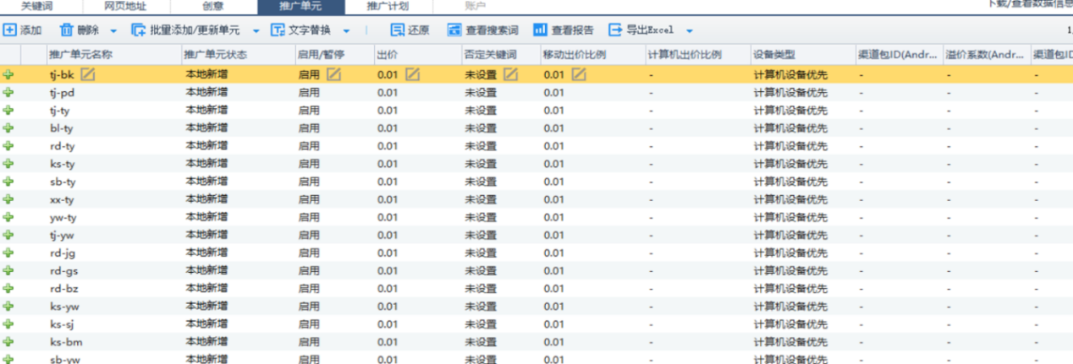Click 本地新增 status in ks-bm row
This screenshot has height=364, width=1073.
(206, 342)
